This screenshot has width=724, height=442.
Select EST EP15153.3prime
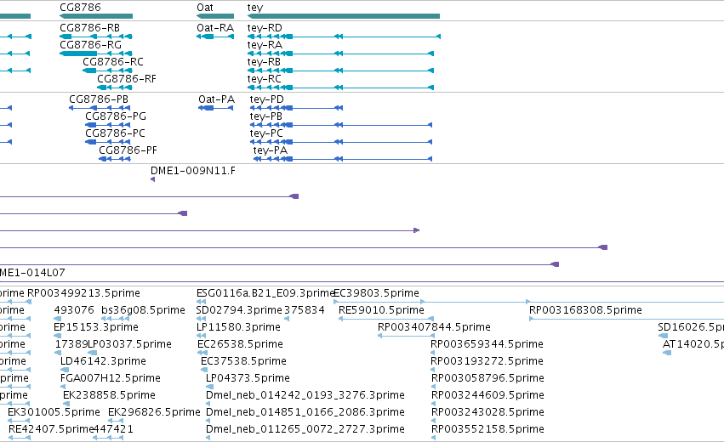click(x=96, y=327)
